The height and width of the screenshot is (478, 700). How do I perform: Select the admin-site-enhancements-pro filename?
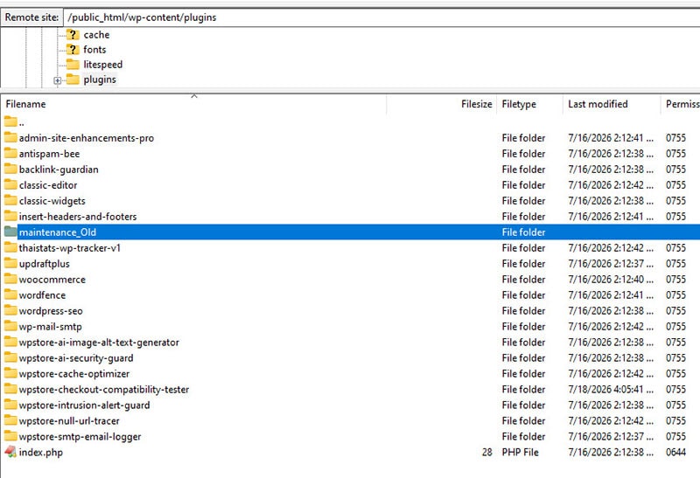pyautogui.click(x=86, y=138)
